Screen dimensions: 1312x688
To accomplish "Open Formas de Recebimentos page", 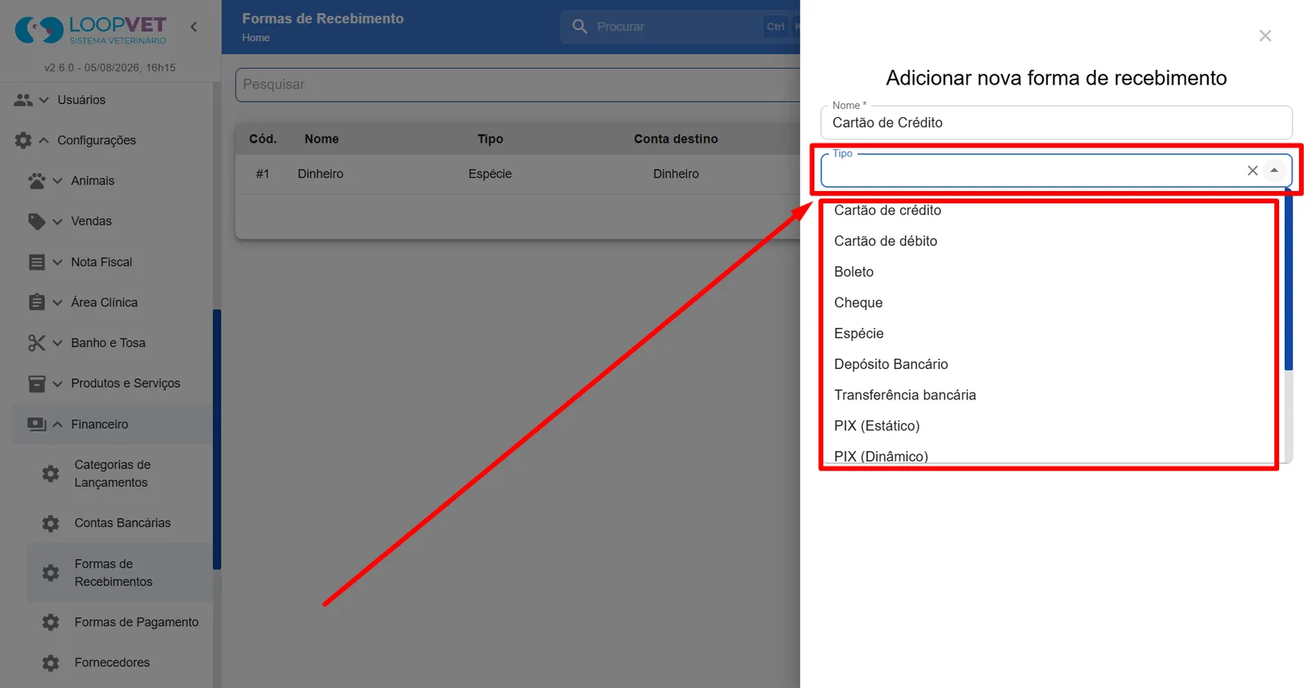I will (x=120, y=572).
